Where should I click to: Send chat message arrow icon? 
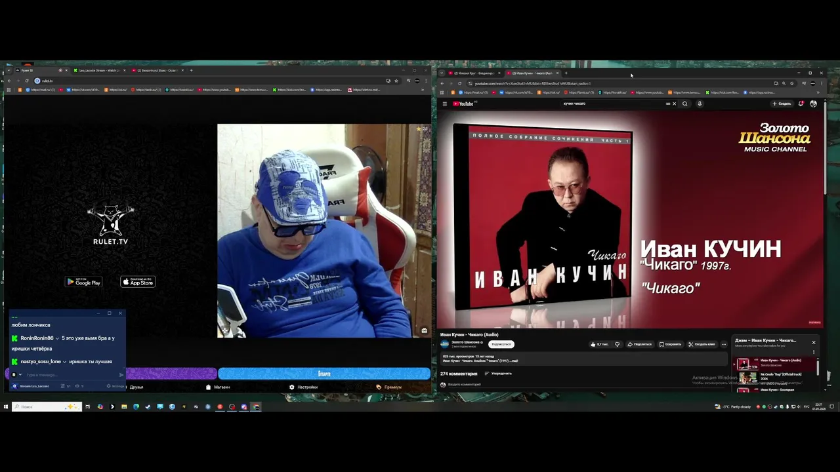point(121,375)
